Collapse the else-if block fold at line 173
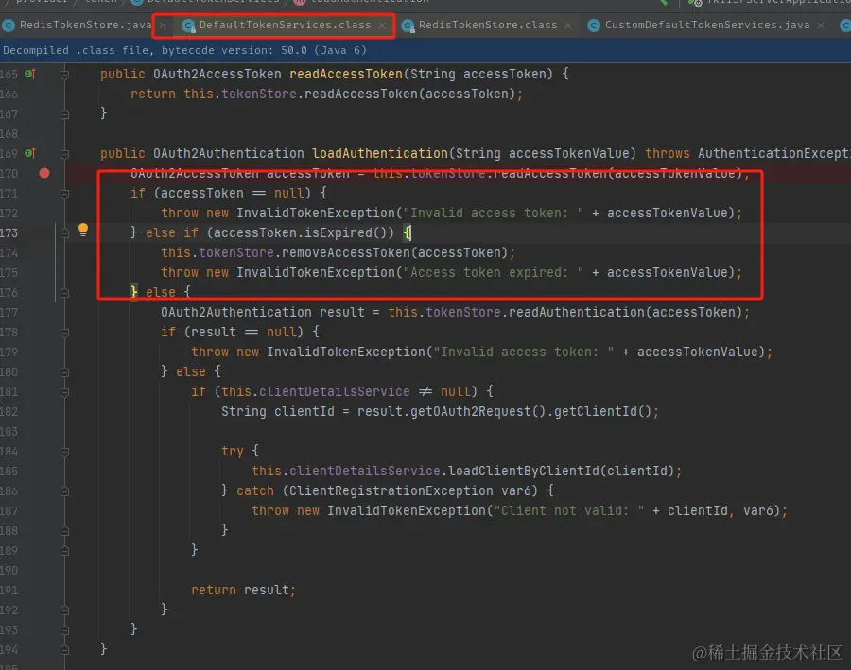The image size is (851, 670). (64, 233)
